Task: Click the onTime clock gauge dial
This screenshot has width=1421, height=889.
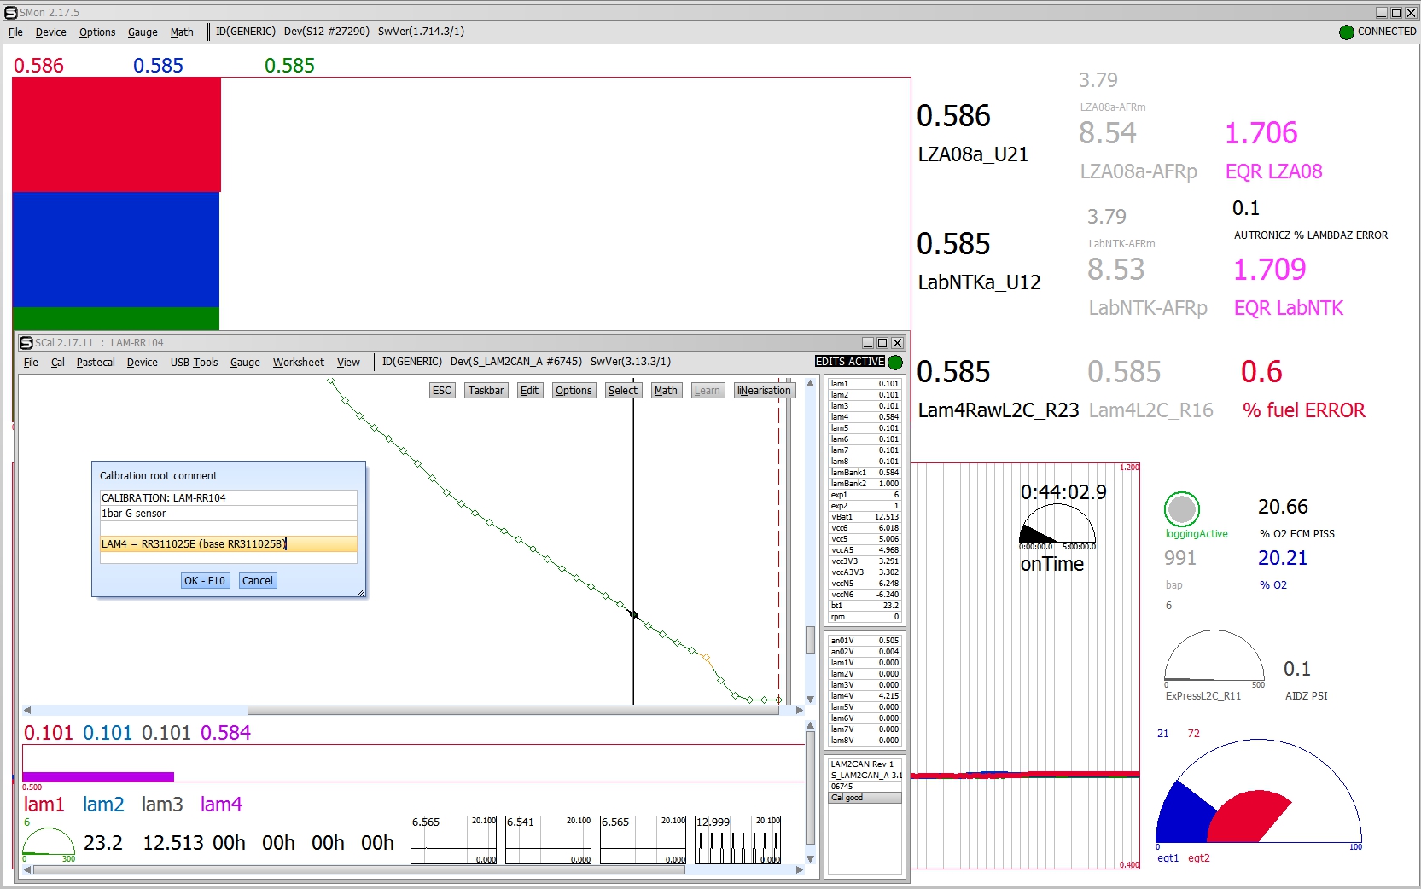Action: pos(1057,525)
